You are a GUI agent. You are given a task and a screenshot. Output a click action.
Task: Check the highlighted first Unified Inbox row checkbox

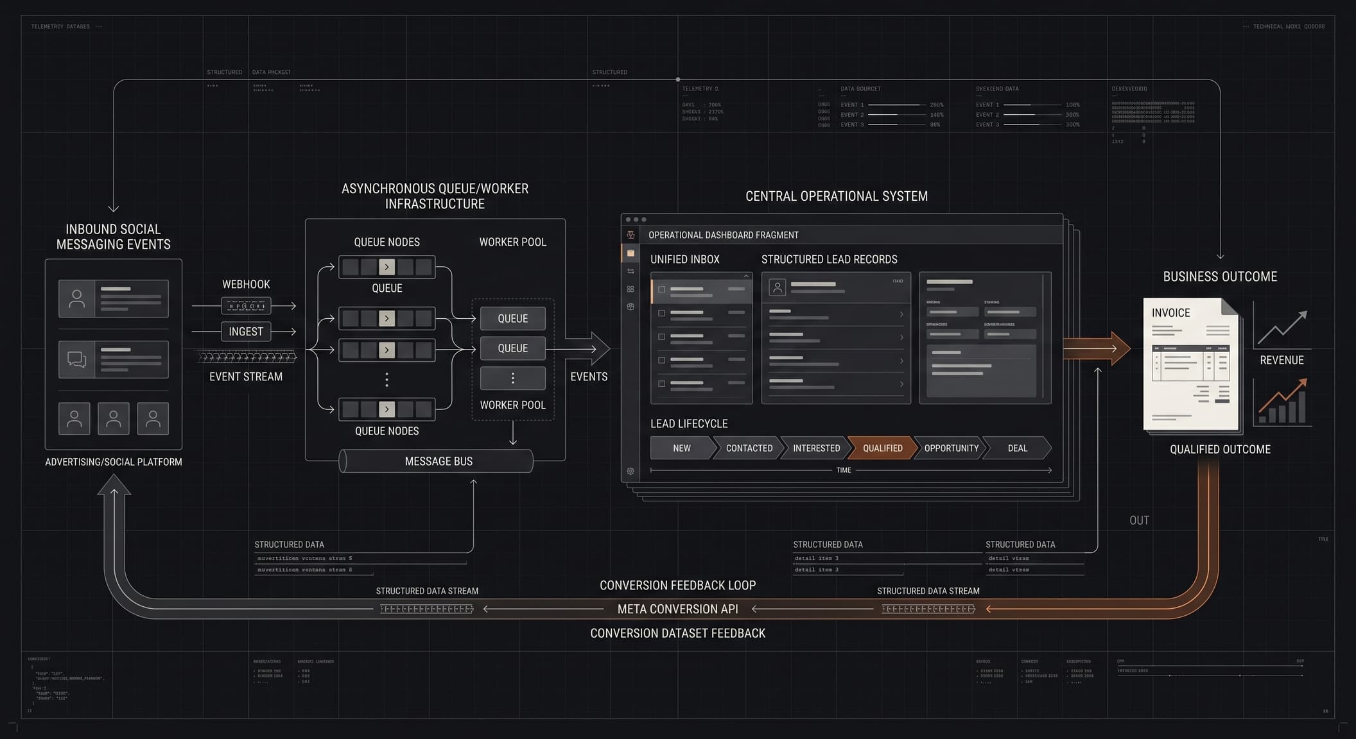661,289
